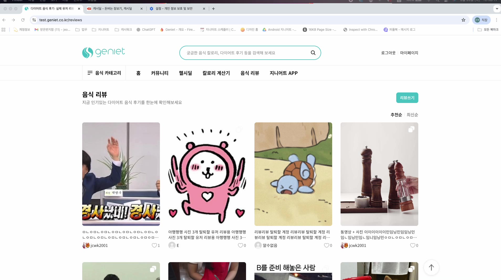This screenshot has width=501, height=280.
Task: Like the jcwk2001 review with 1 heart
Action: (x=154, y=245)
